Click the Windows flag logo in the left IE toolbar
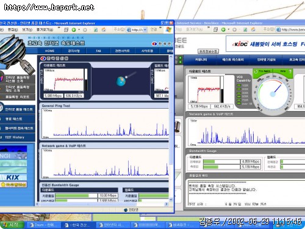305x229 pixels. [168, 30]
